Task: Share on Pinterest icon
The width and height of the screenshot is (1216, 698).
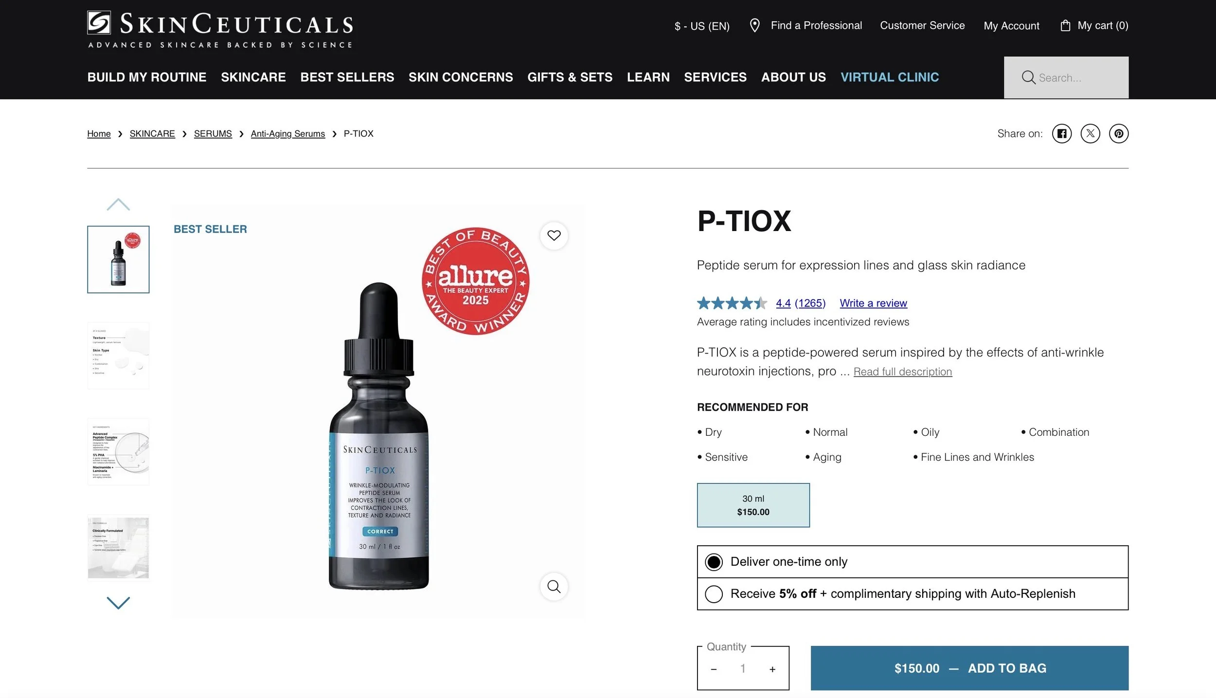Action: [x=1118, y=134]
